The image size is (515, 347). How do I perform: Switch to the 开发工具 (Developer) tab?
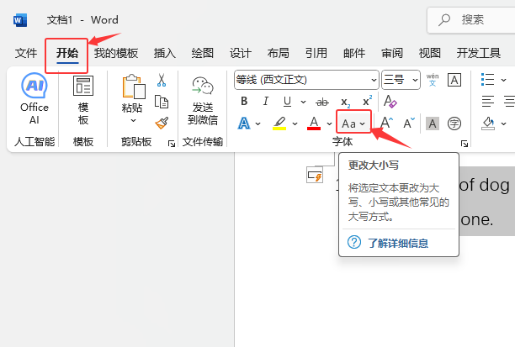tap(479, 53)
